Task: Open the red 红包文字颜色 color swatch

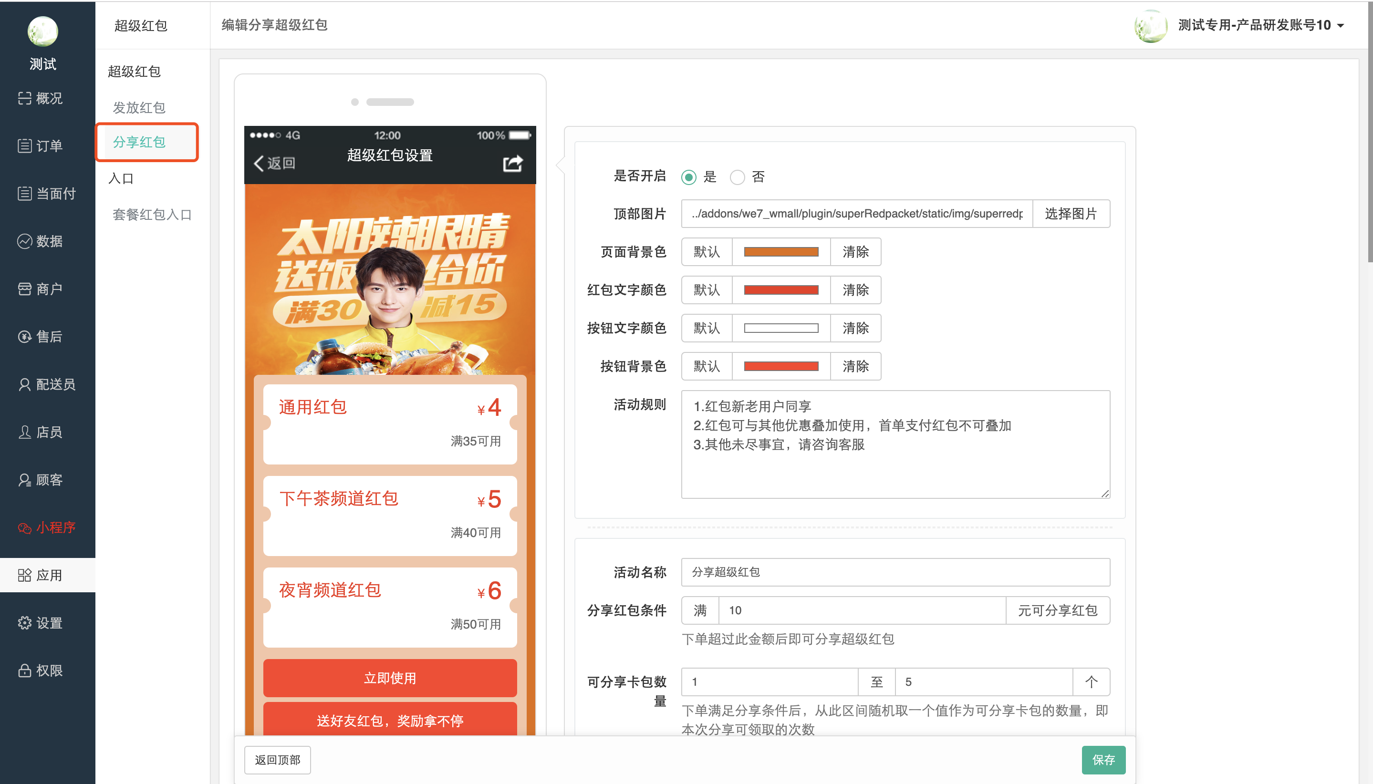Action: tap(781, 290)
